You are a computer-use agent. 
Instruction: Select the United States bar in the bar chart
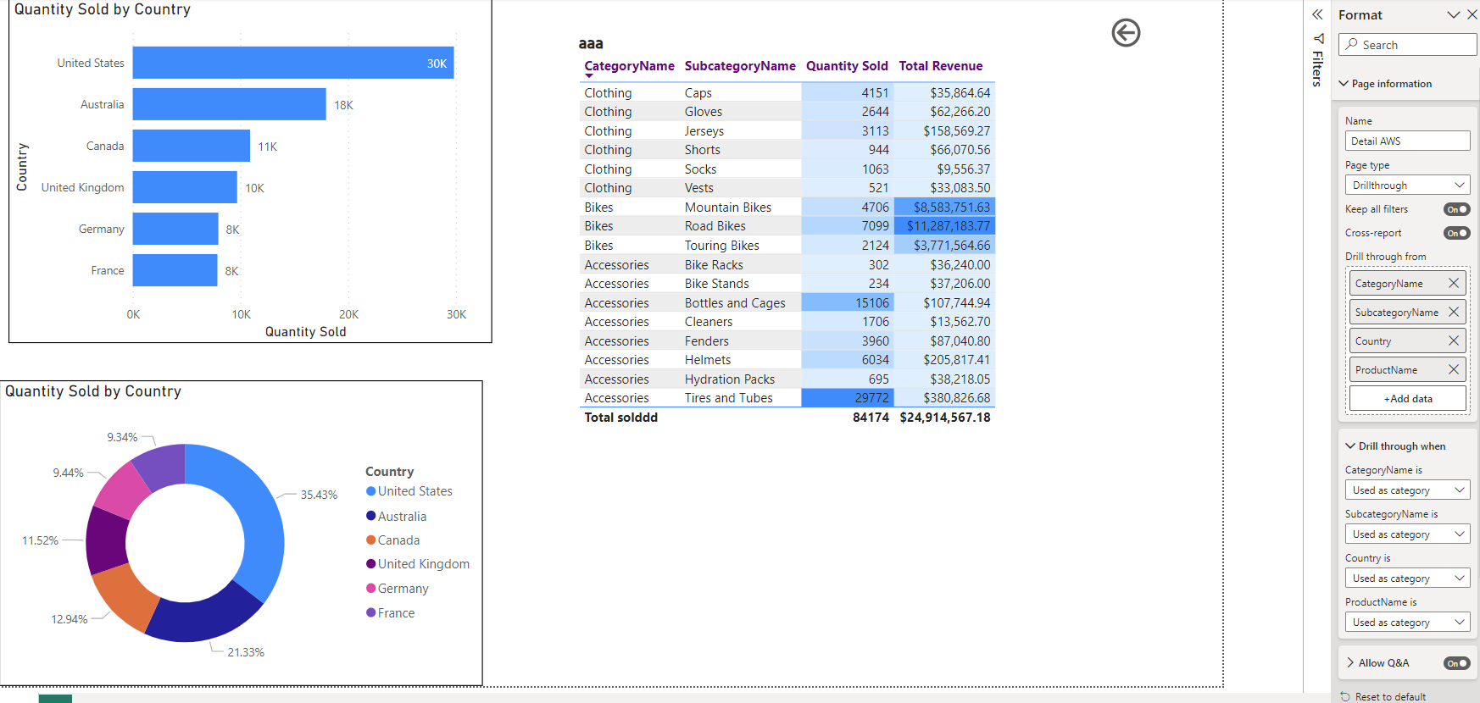point(293,63)
